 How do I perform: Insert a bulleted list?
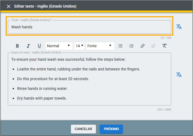click(120, 46)
